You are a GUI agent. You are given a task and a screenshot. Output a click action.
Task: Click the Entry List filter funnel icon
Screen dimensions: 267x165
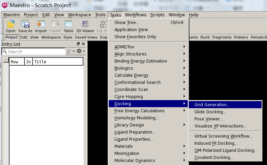pyautogui.click(x=68, y=51)
